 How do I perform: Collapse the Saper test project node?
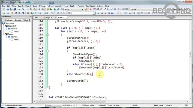[4, 26]
